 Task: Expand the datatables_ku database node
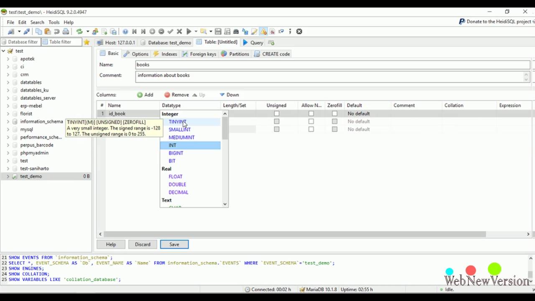[x=8, y=90]
